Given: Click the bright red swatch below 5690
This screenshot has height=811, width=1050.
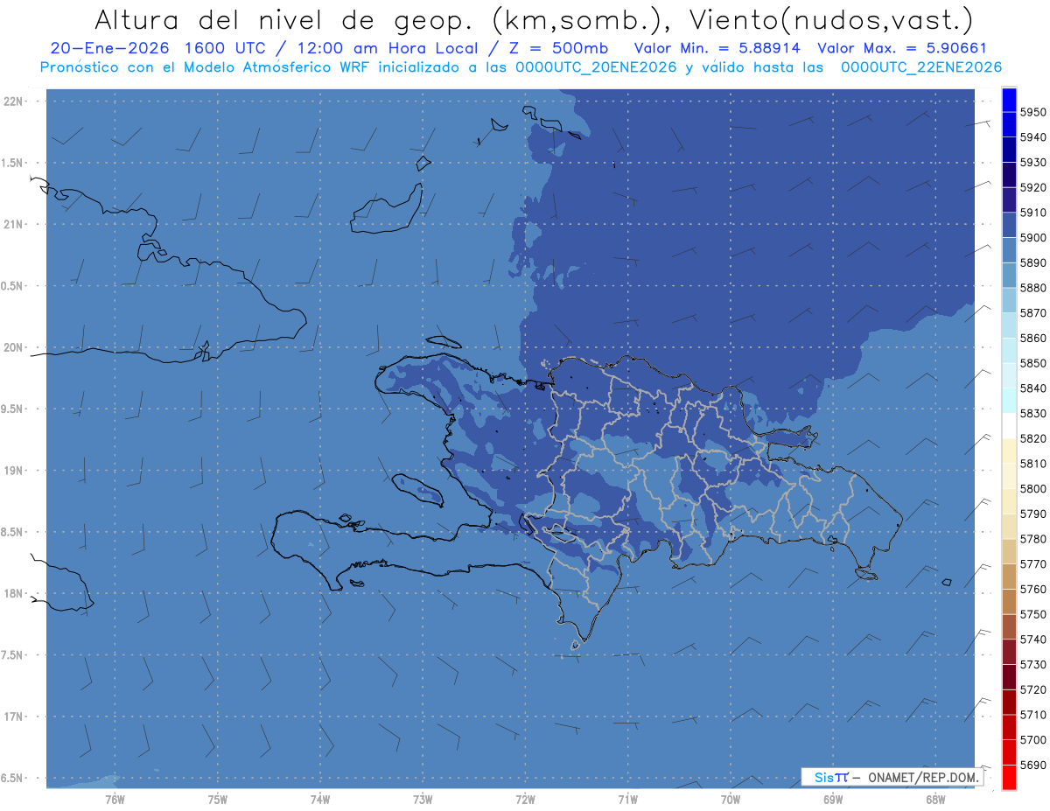Looking at the screenshot, I should 1009,777.
